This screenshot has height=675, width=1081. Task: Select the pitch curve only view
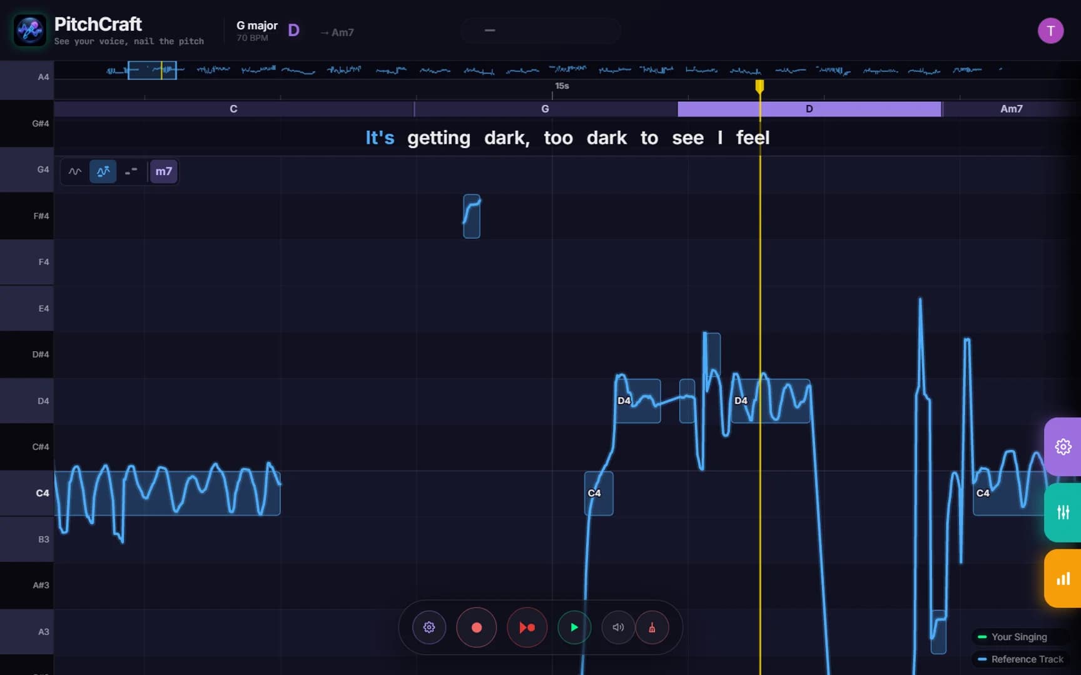(x=75, y=171)
